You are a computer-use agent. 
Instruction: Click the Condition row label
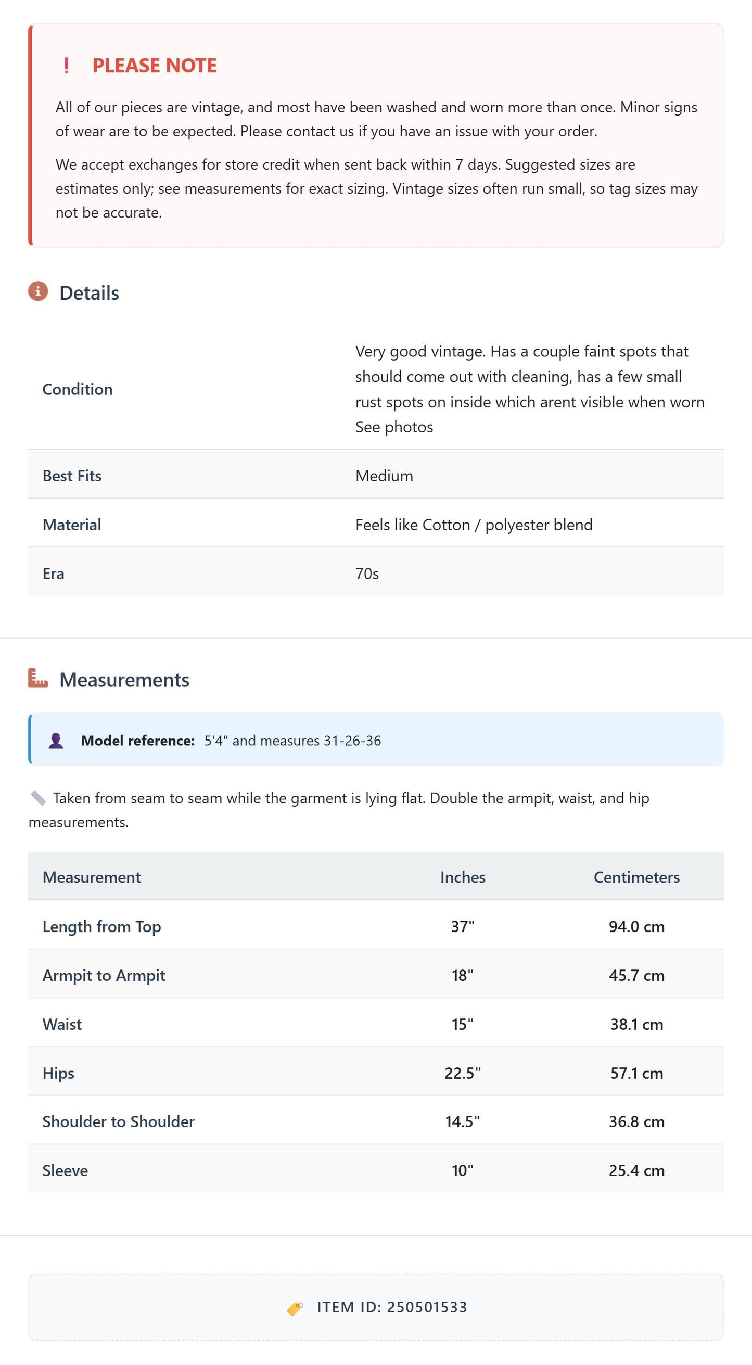click(x=78, y=389)
